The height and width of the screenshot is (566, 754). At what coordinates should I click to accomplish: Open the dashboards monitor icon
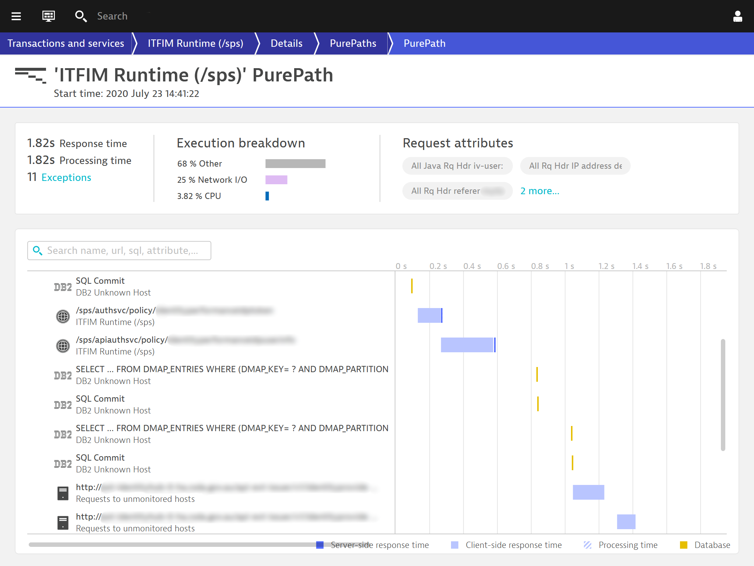49,16
